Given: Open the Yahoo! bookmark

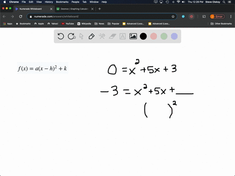Looking at the screenshot, I should [53, 23].
